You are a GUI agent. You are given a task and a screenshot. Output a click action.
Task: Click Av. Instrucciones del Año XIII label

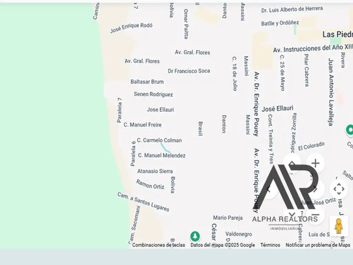313,49
